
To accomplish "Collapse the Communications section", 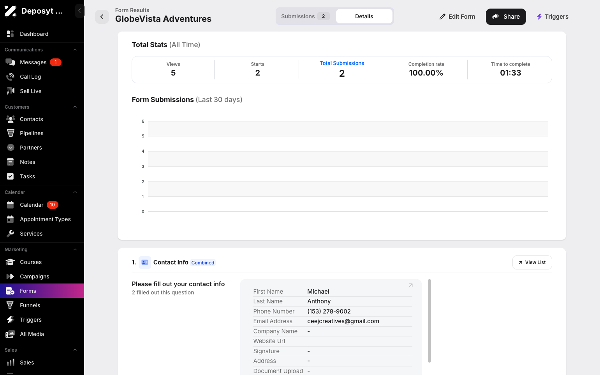I will click(75, 50).
